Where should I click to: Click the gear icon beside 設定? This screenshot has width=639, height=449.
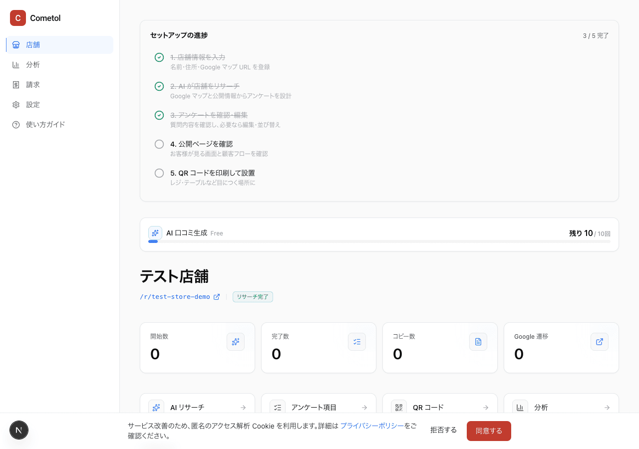[x=16, y=105]
